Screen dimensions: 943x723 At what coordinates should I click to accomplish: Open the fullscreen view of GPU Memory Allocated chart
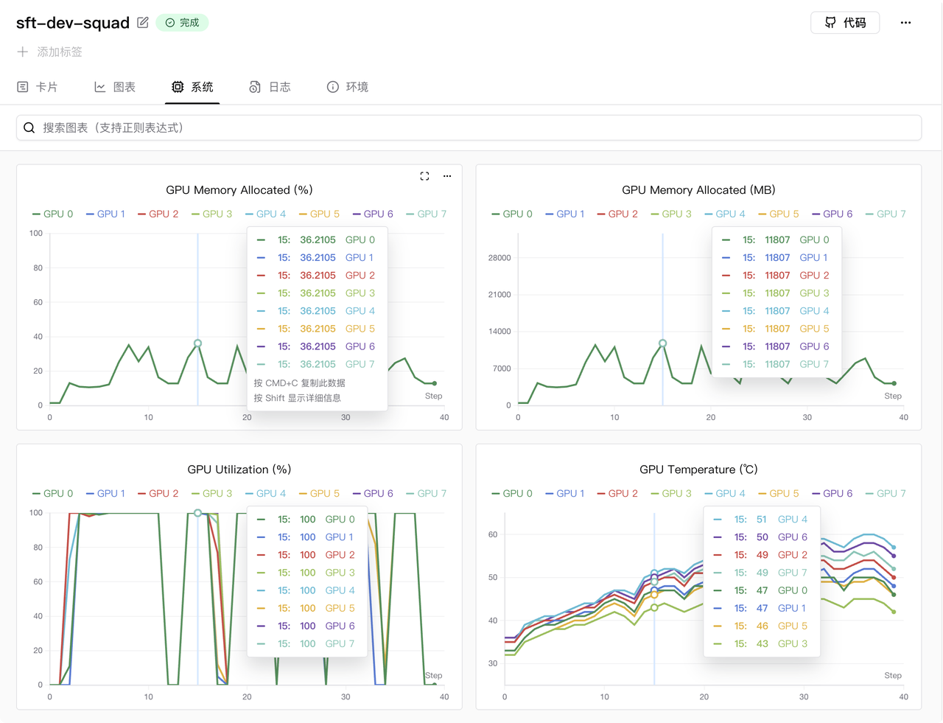click(x=424, y=176)
